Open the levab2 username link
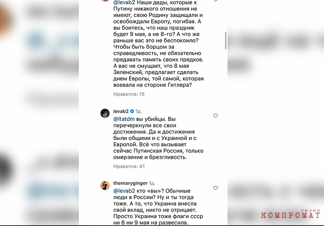324x226 pixels. coord(121,111)
